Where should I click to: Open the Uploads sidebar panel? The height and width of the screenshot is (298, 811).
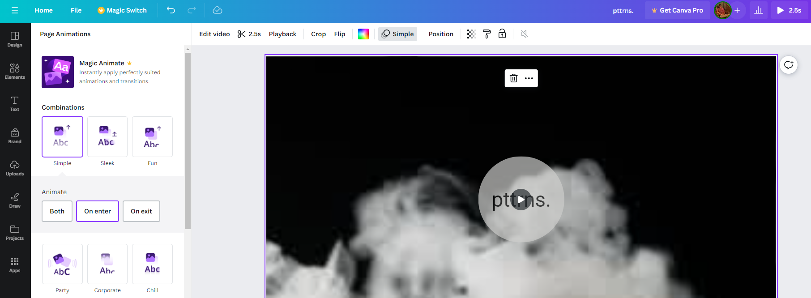click(15, 168)
